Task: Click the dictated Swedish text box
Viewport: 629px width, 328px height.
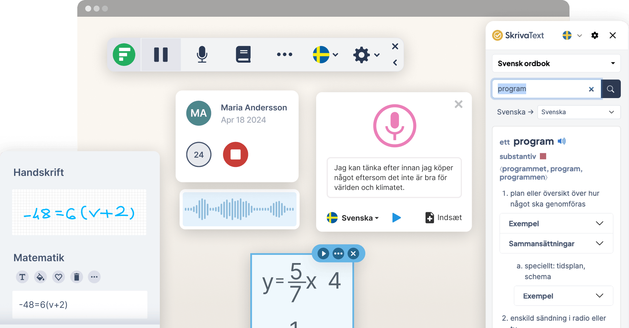Action: pos(394,177)
